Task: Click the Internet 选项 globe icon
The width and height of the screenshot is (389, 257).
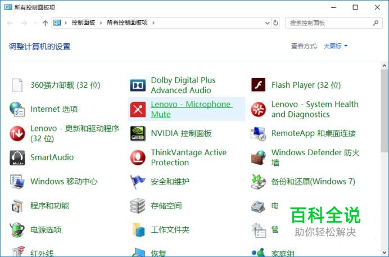Action: (x=17, y=109)
